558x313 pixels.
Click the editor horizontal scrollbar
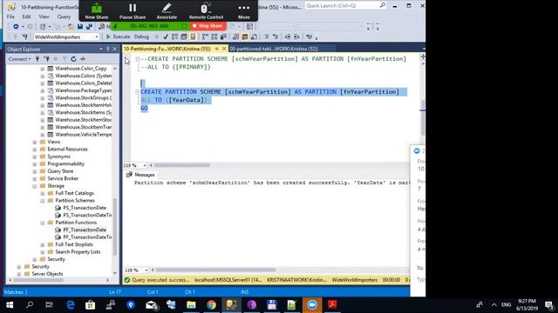click(x=182, y=165)
